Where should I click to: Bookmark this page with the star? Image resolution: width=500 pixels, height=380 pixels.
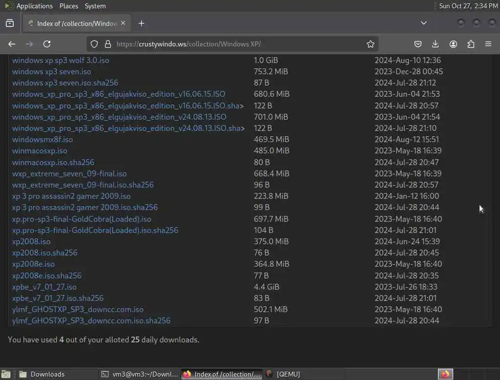tap(370, 44)
